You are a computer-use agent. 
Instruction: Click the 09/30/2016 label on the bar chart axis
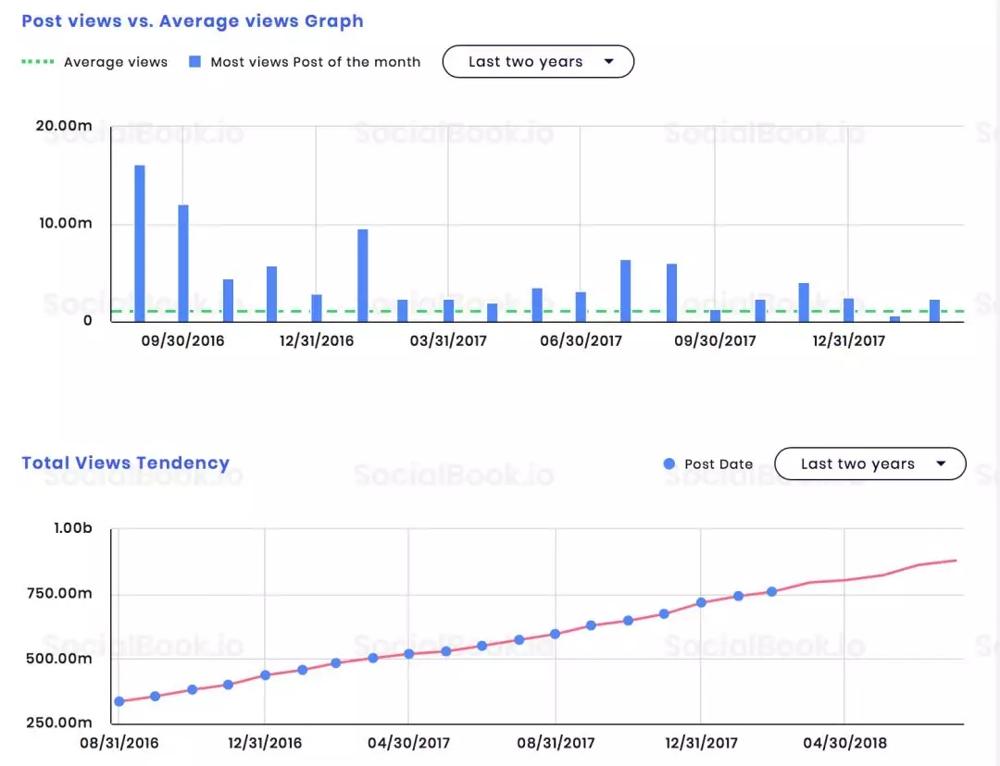point(182,340)
